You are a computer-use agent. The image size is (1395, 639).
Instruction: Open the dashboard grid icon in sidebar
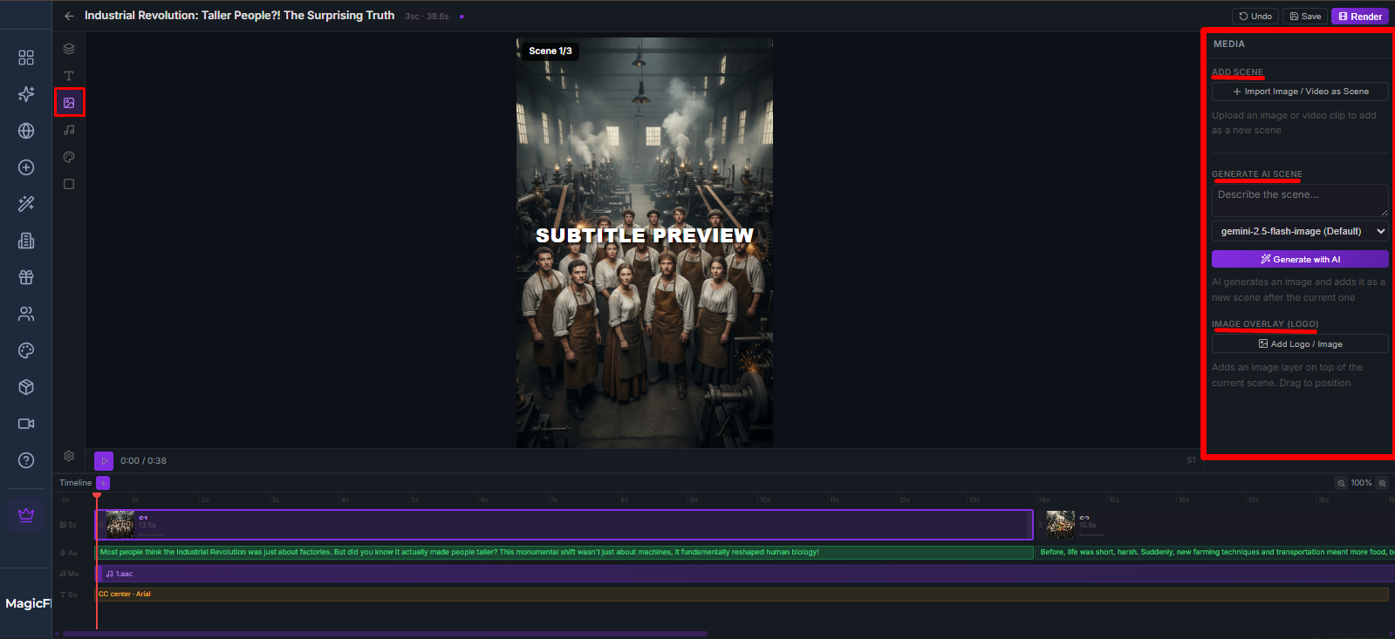pos(26,58)
